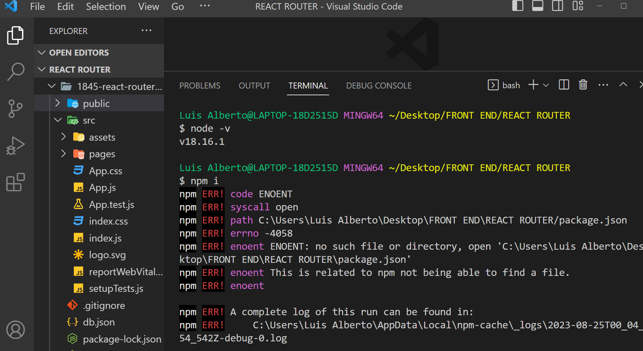Click the JS icon beside App.js
This screenshot has height=351, width=643.
78,188
